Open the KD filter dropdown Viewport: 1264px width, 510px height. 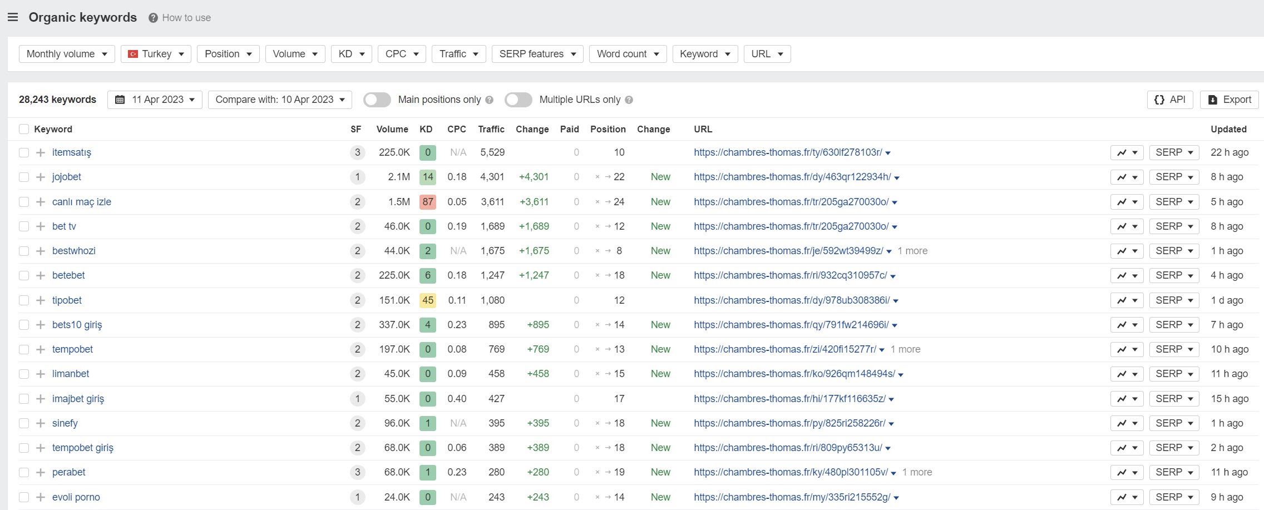click(351, 54)
